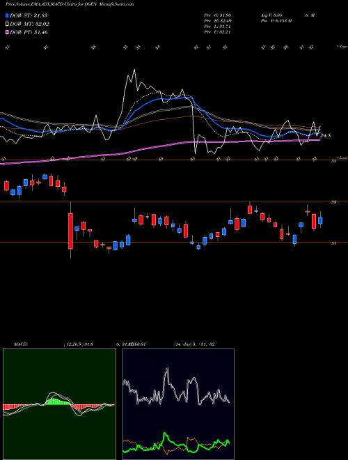Click the blue DOW ST legend swatch
The width and height of the screenshot is (348, 460).
(x=7, y=15)
